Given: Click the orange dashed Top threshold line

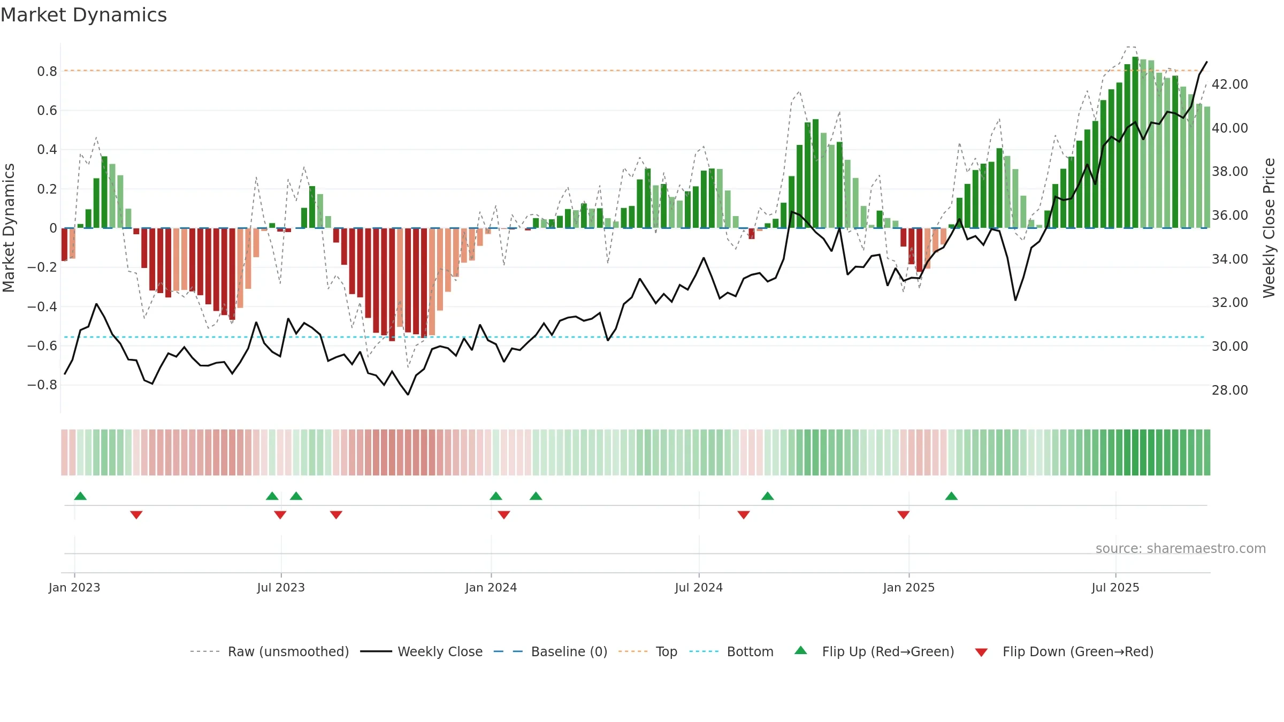Looking at the screenshot, I should click(x=634, y=71).
